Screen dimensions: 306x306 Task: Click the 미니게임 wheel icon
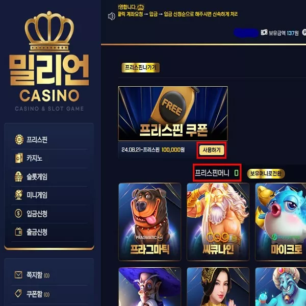19,195
